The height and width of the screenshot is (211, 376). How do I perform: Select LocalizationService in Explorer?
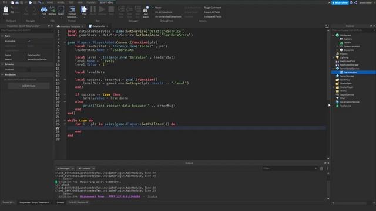click(350, 102)
